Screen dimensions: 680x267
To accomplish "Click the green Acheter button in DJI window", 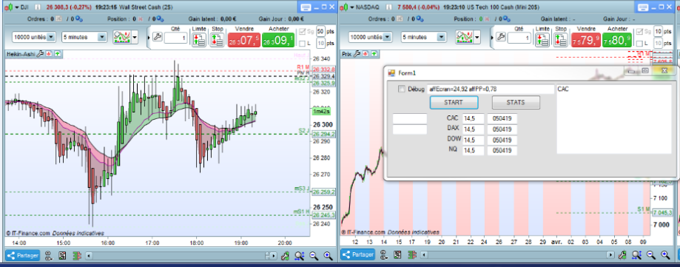I will tap(278, 40).
